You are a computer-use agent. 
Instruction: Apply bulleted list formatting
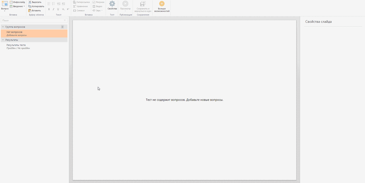point(49,4)
